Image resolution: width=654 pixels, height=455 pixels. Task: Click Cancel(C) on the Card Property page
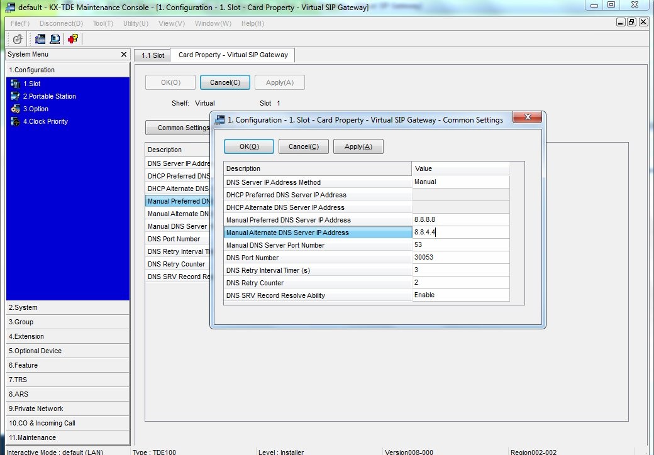(x=225, y=82)
